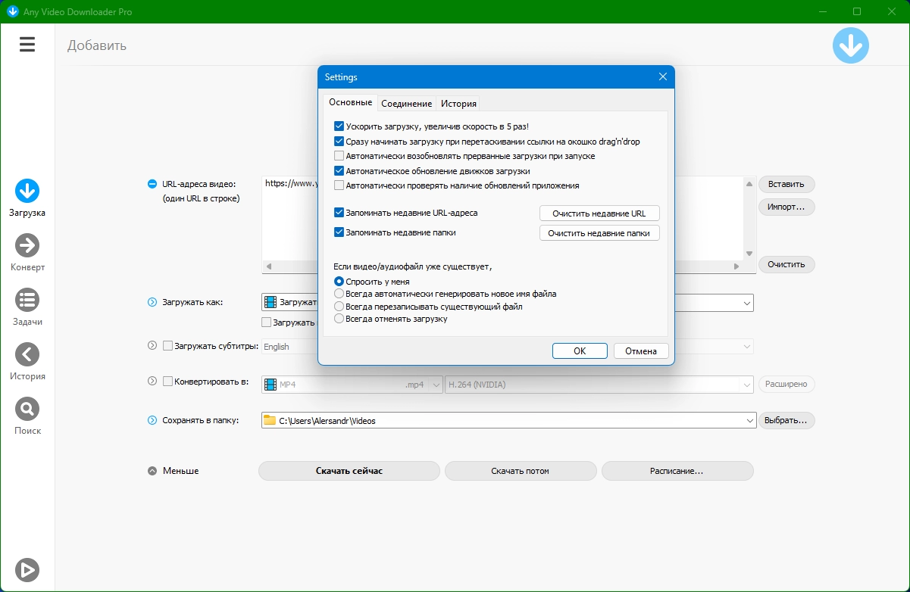Click the MP4 film icon in convert field
This screenshot has height=592, width=910.
(270, 385)
